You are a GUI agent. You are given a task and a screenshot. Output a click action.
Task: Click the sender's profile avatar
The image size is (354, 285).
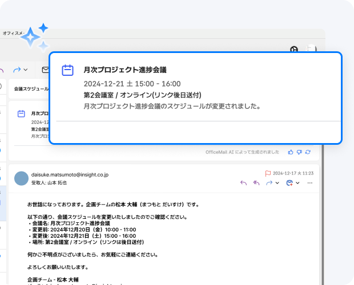[21, 178]
